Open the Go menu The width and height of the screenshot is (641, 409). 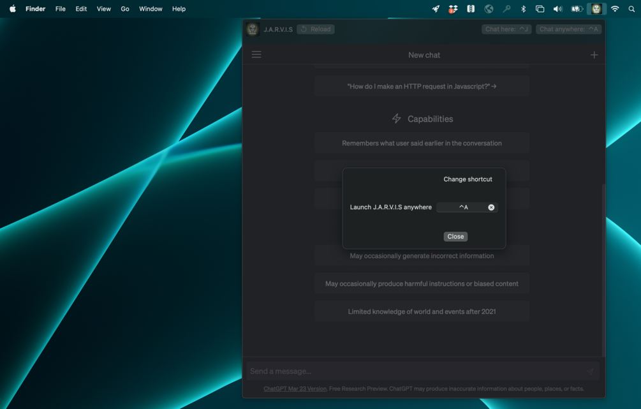[125, 8]
